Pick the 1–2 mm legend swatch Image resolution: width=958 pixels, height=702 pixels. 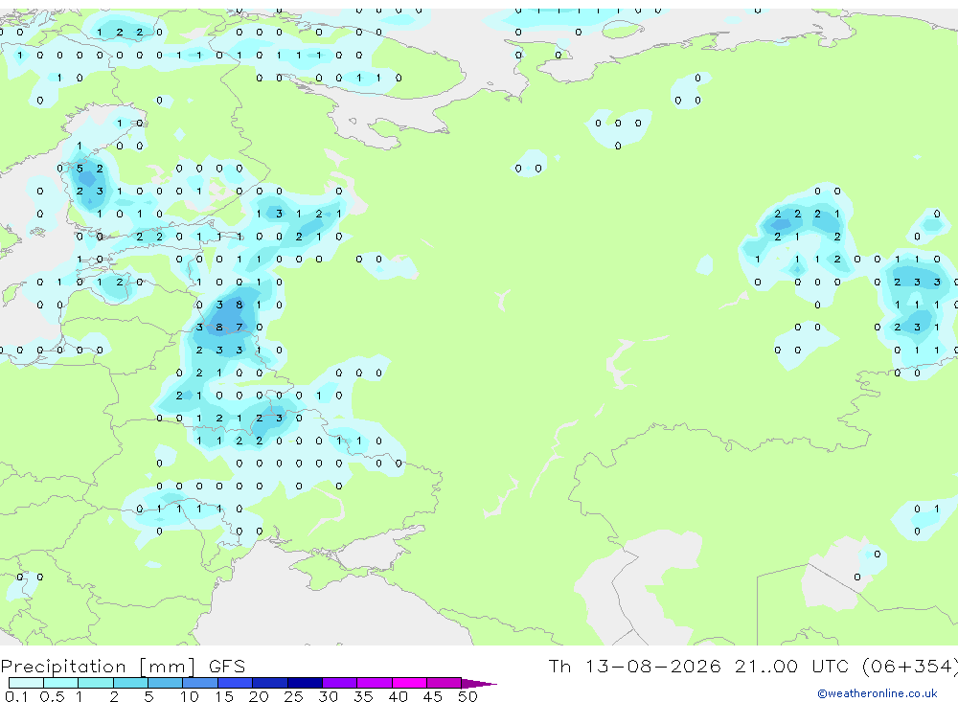[96, 683]
